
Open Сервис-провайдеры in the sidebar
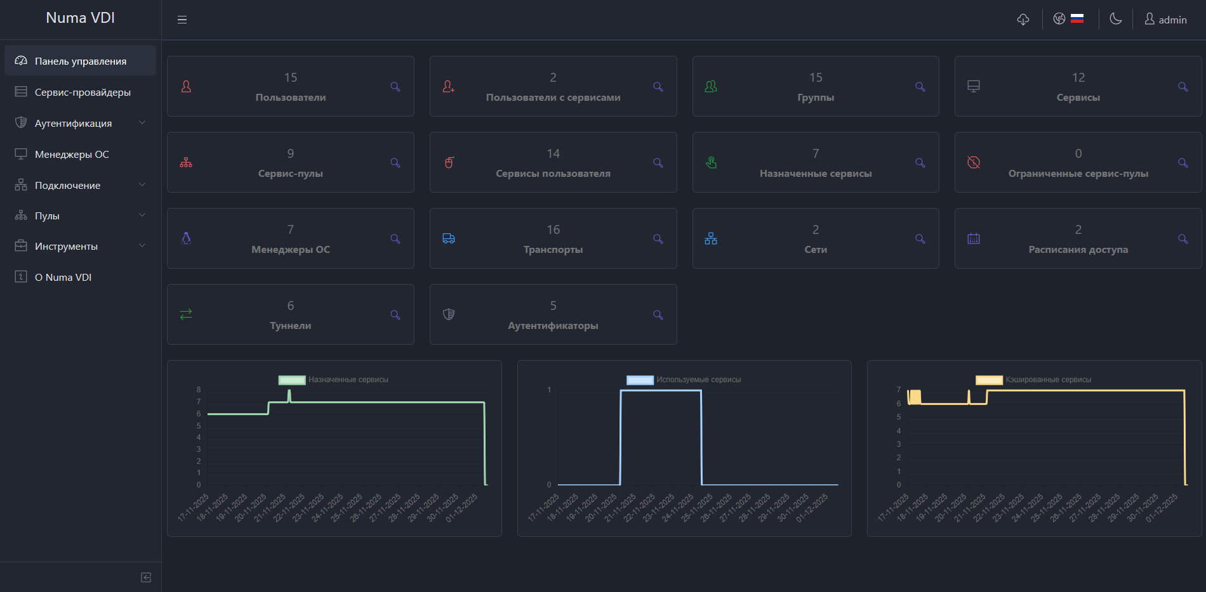coord(83,93)
